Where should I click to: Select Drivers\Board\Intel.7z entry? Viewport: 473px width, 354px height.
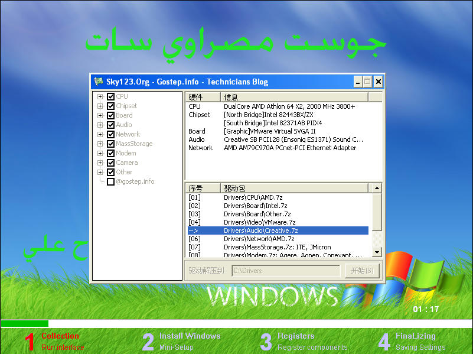click(278, 206)
